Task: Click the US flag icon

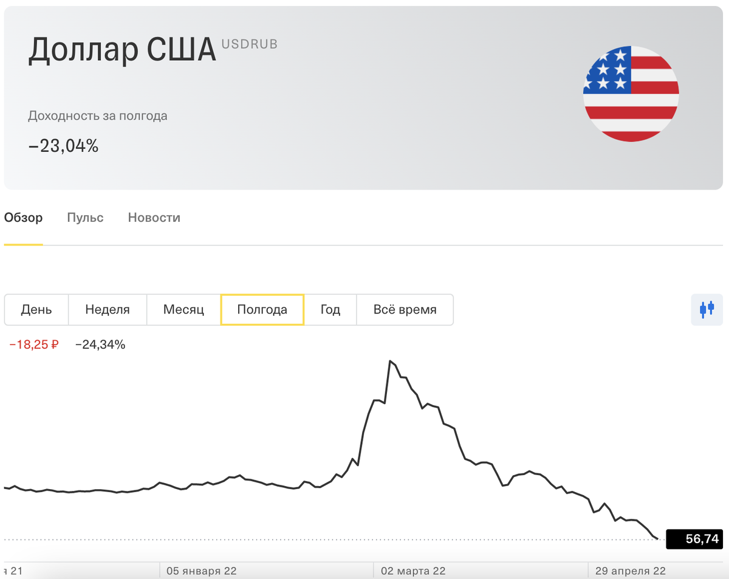Action: tap(631, 94)
